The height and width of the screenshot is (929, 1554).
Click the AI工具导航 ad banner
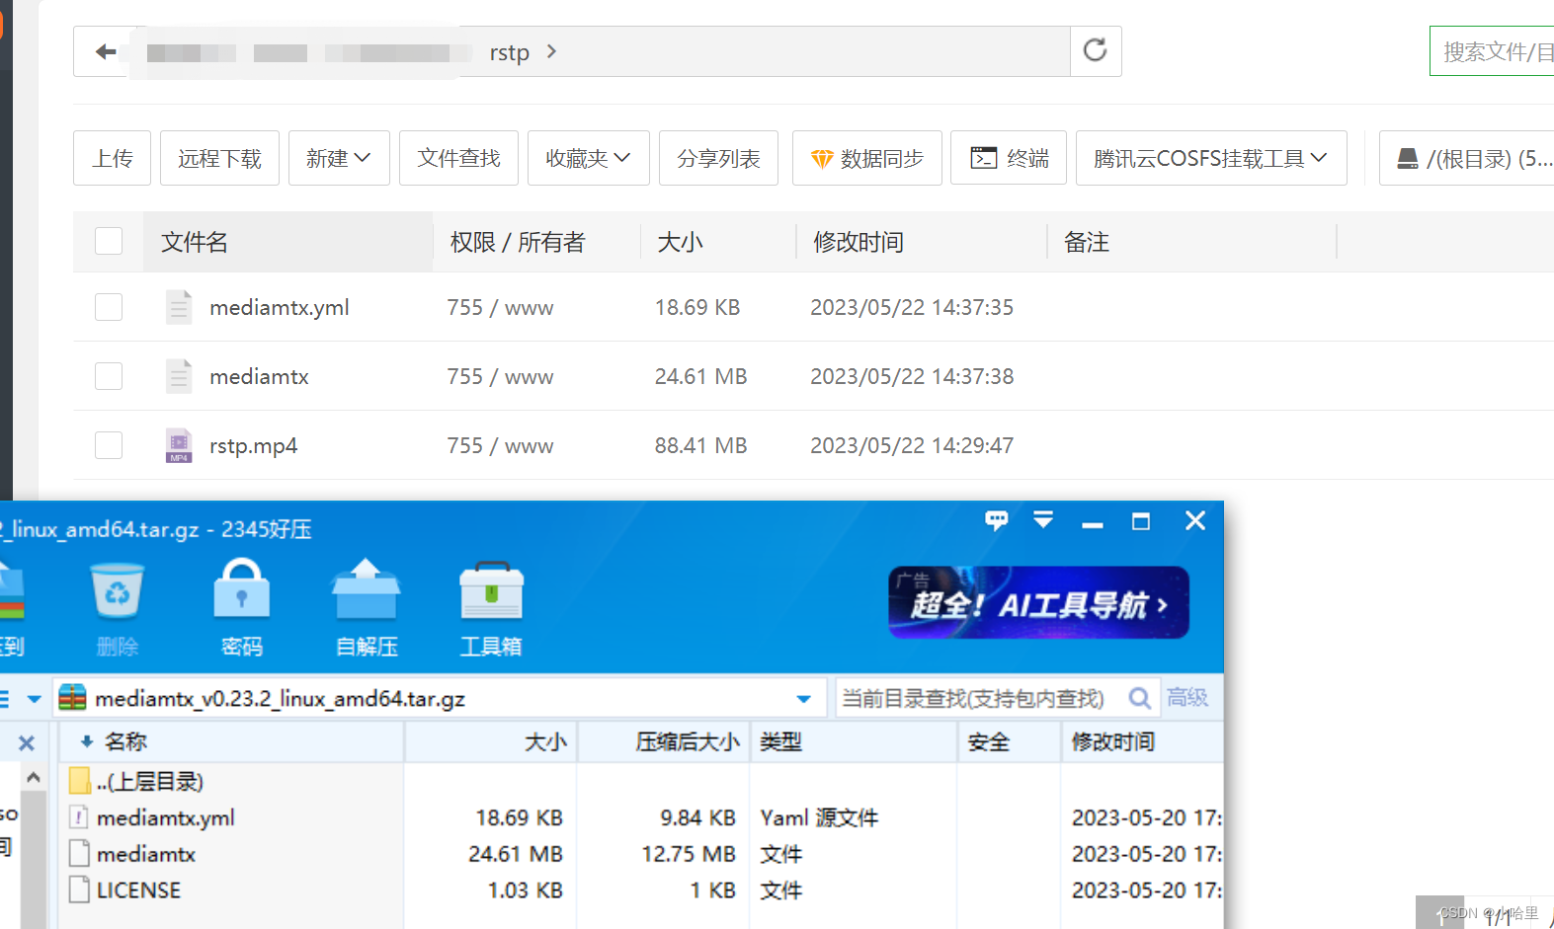(1038, 602)
